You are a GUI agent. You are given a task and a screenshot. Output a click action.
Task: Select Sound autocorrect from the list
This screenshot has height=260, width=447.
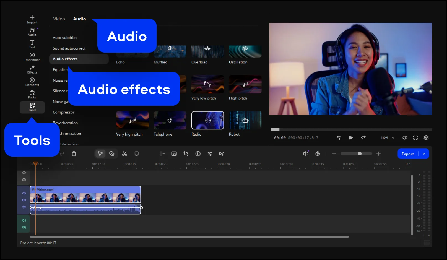pos(69,48)
